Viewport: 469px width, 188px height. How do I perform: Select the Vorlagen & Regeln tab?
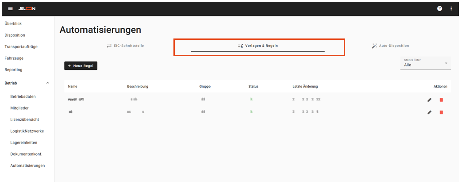258,46
